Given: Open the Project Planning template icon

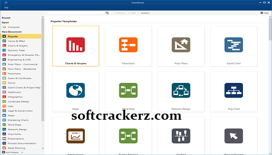Looking at the screenshot, I should (x=128, y=136).
